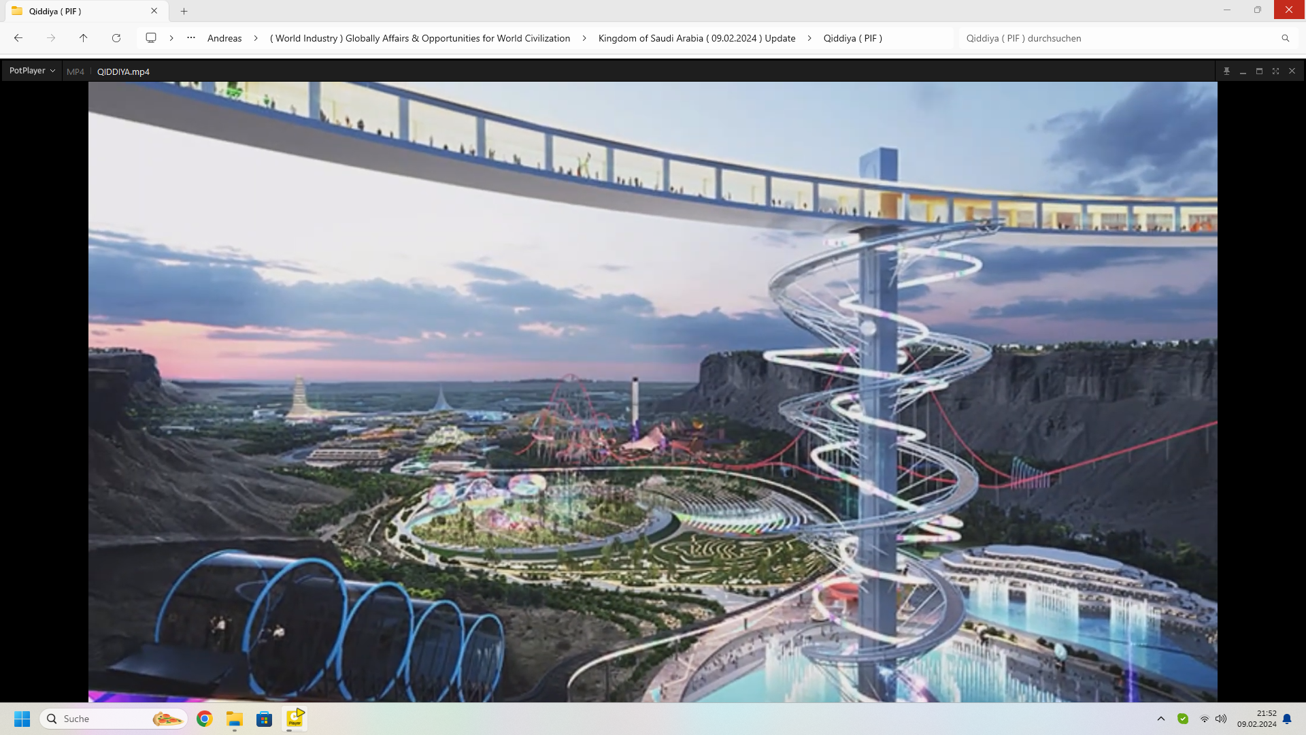Open the Windows Start menu
Image resolution: width=1306 pixels, height=735 pixels.
(22, 719)
